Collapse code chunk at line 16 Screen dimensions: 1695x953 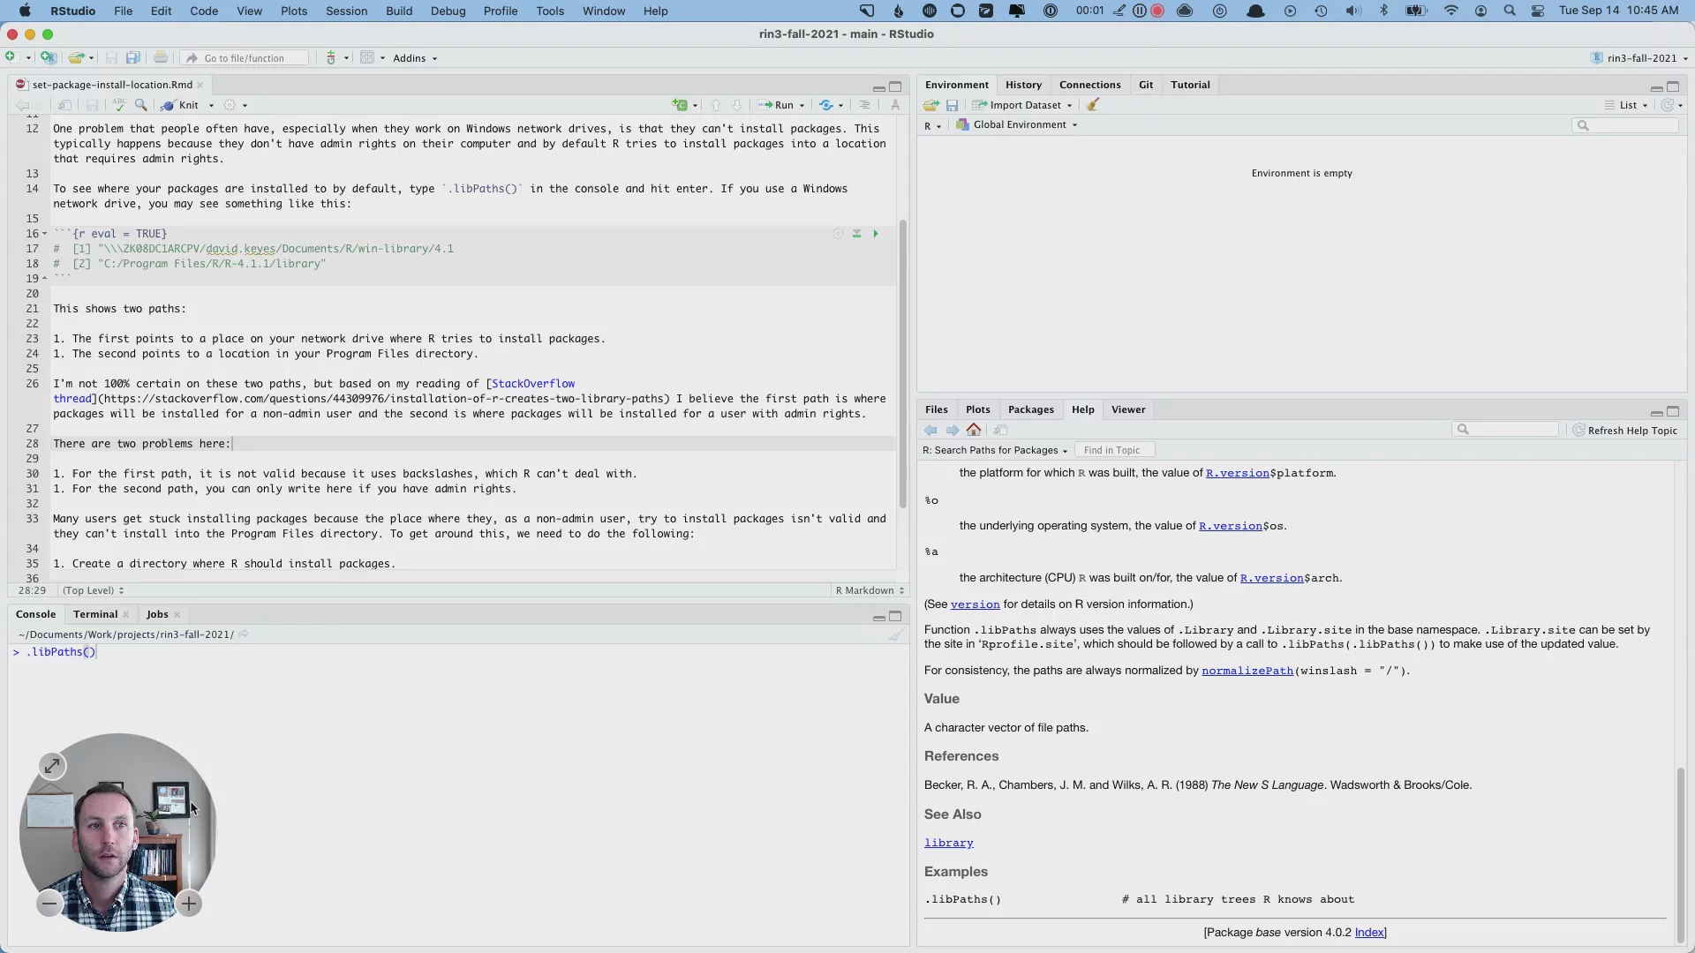[45, 234]
